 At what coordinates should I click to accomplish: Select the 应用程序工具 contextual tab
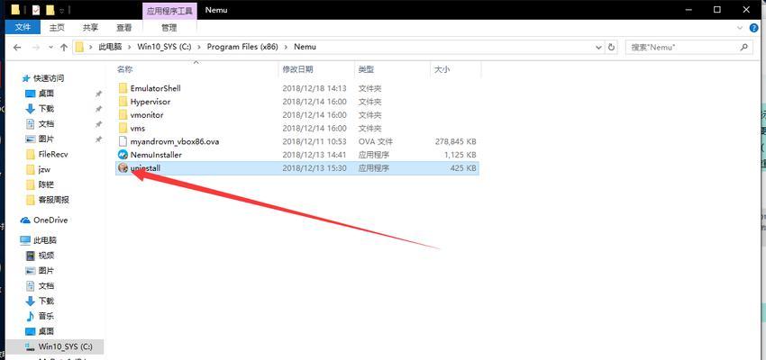(x=169, y=10)
